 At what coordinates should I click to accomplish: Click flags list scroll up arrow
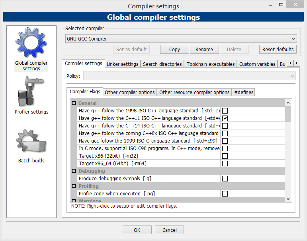pyautogui.click(x=288, y=103)
